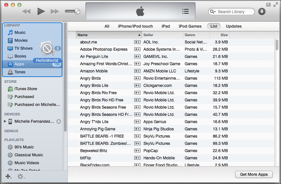Click the sidebar vertical scrollbar

(x=65, y=77)
